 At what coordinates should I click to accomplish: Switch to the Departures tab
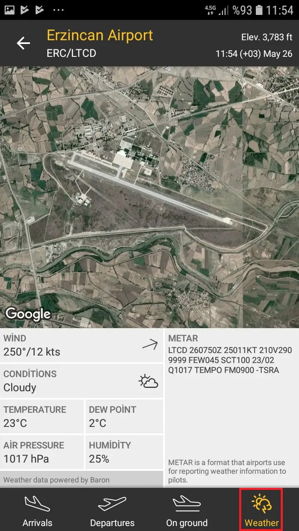[x=112, y=511]
